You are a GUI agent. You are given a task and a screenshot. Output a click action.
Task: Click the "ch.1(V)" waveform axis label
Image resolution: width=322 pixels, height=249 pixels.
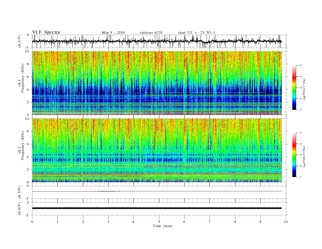coord(20,41)
